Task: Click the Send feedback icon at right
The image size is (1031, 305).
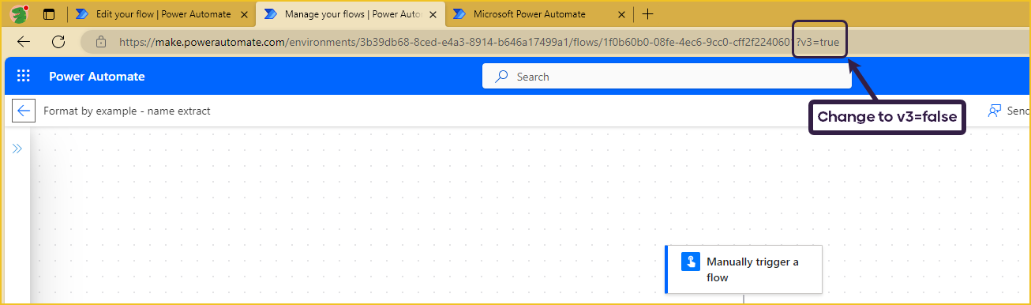Action: coord(995,111)
